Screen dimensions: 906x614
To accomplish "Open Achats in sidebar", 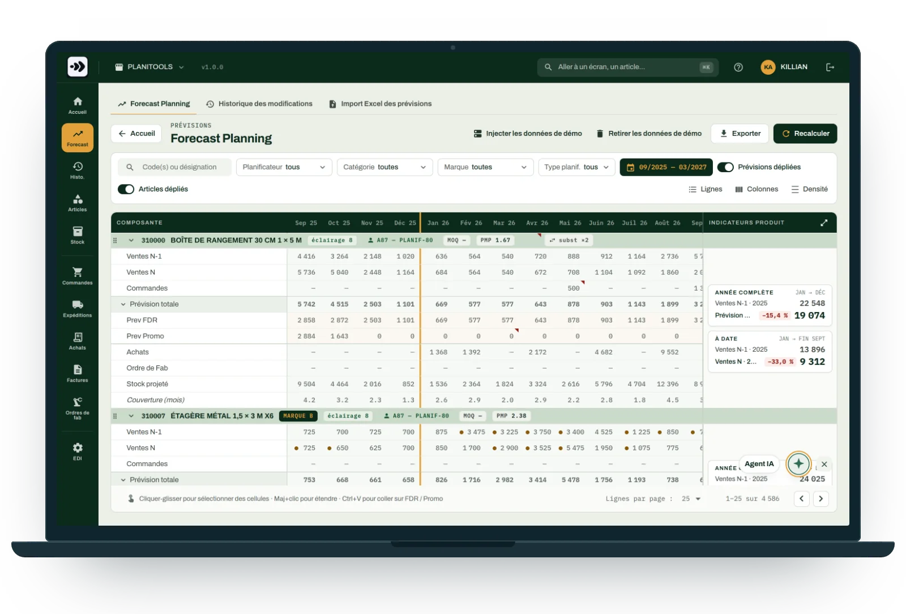I will [x=78, y=341].
